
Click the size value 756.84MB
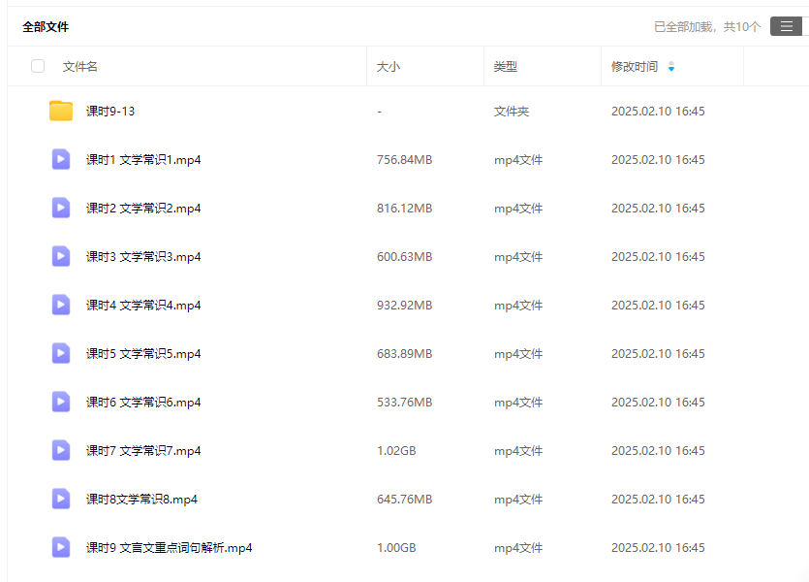pos(405,160)
